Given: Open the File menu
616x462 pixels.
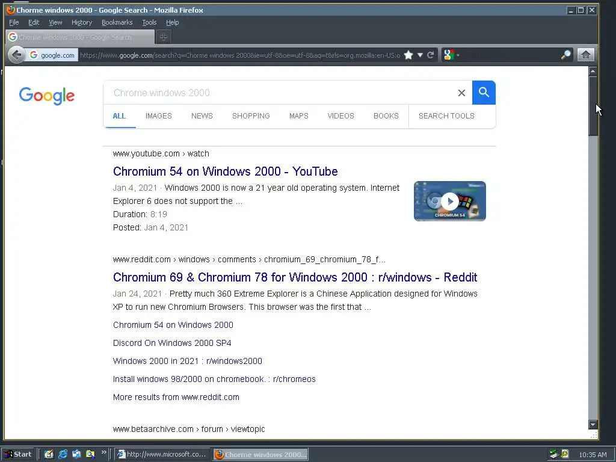Looking at the screenshot, I should (x=14, y=22).
